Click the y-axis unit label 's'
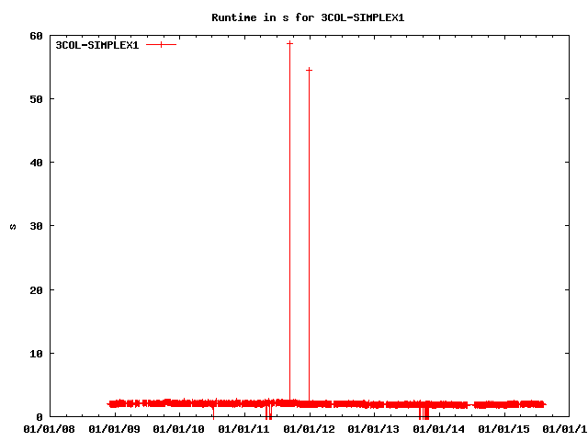The image size is (588, 441). click(12, 226)
